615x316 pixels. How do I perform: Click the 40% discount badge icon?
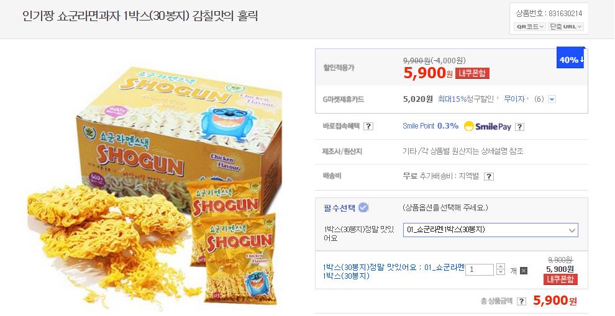571,58
